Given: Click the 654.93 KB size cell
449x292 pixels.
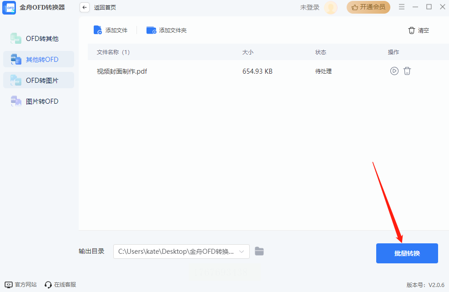Looking at the screenshot, I should click(x=257, y=71).
